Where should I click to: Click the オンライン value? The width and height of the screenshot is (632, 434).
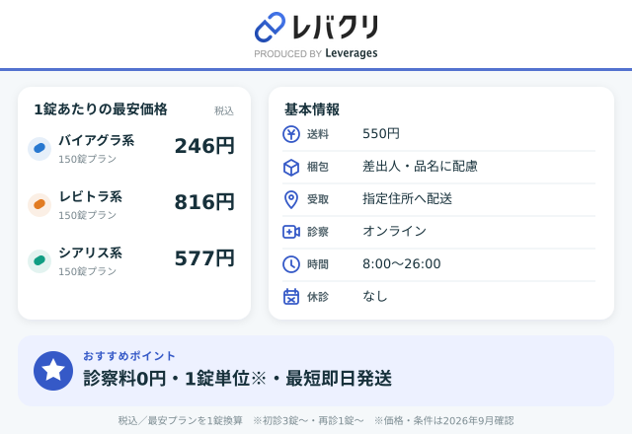coord(395,231)
